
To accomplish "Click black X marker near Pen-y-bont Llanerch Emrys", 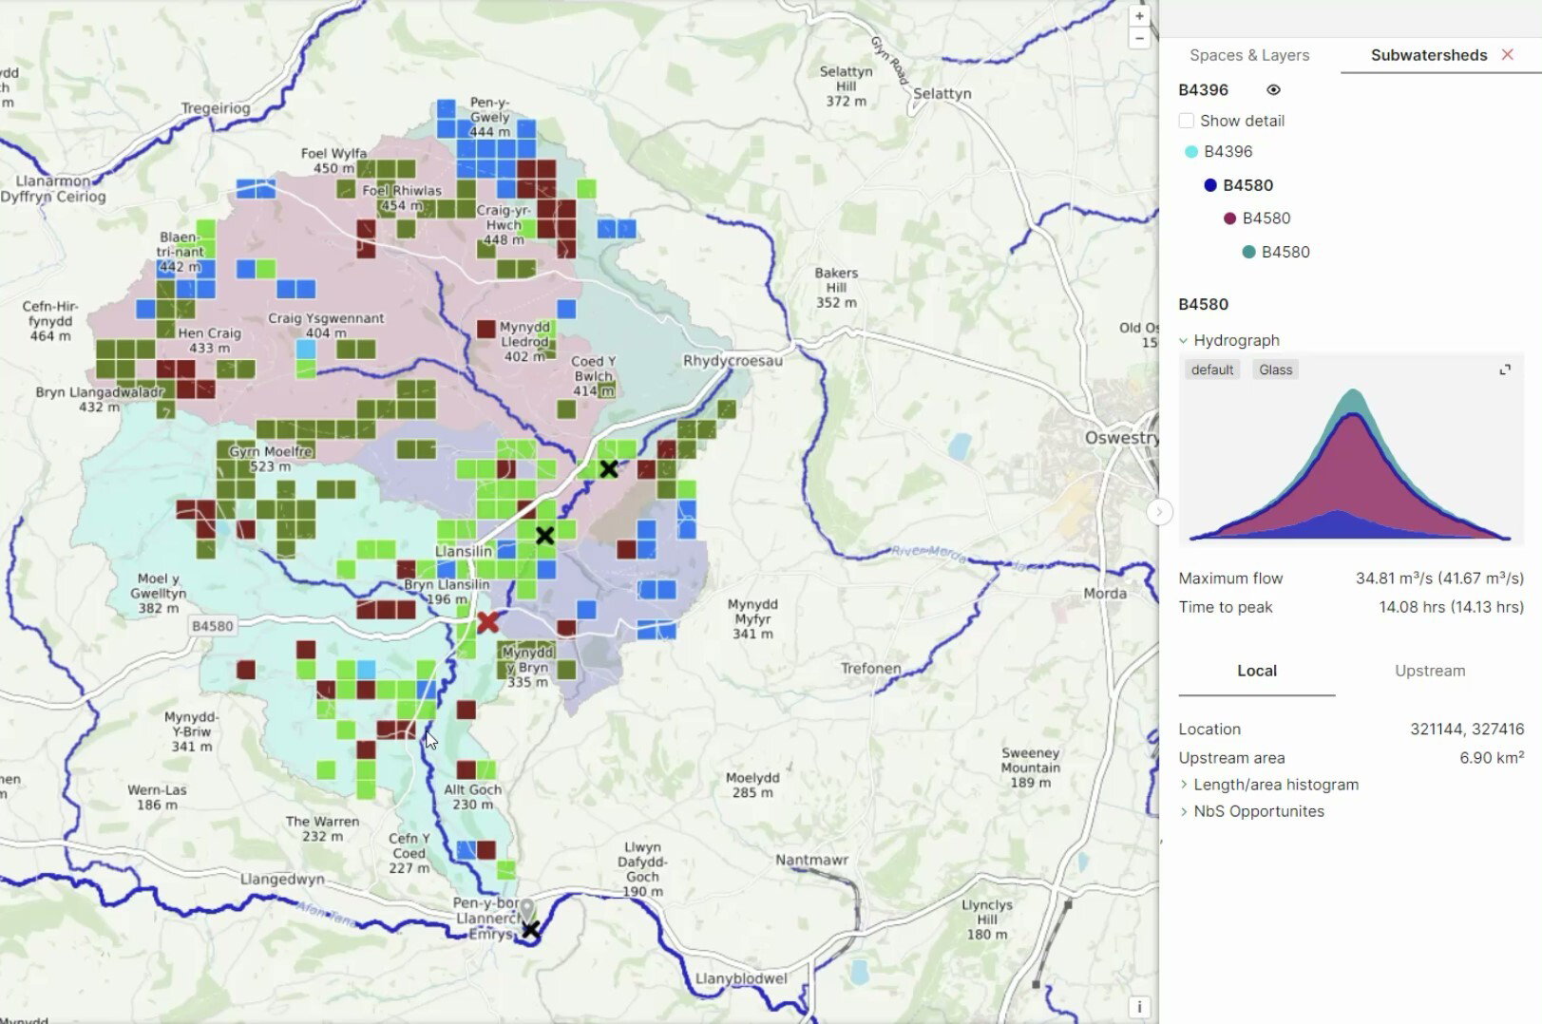I will coord(530,930).
